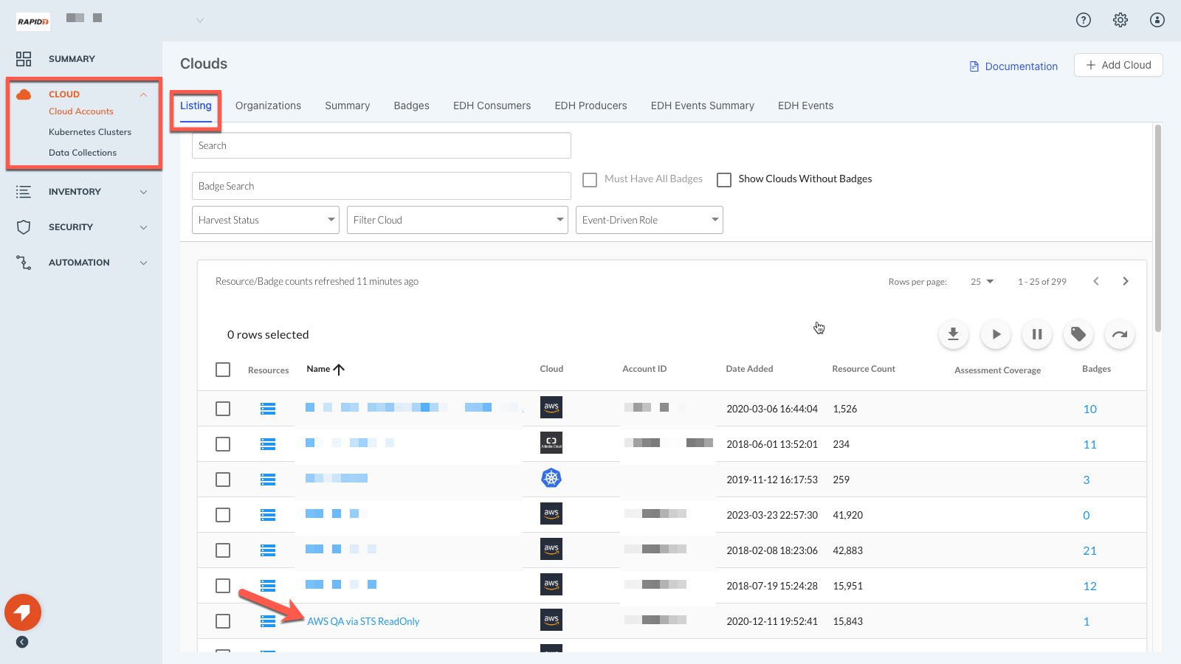
Task: Open the AWS QA via STS ReadOnly link
Action: click(x=363, y=621)
